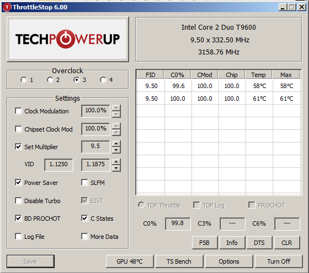Click the DTS button
The height and width of the screenshot is (273, 309).
pyautogui.click(x=259, y=243)
